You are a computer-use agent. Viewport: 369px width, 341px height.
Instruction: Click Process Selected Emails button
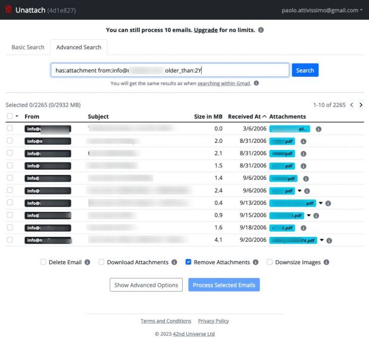(224, 284)
